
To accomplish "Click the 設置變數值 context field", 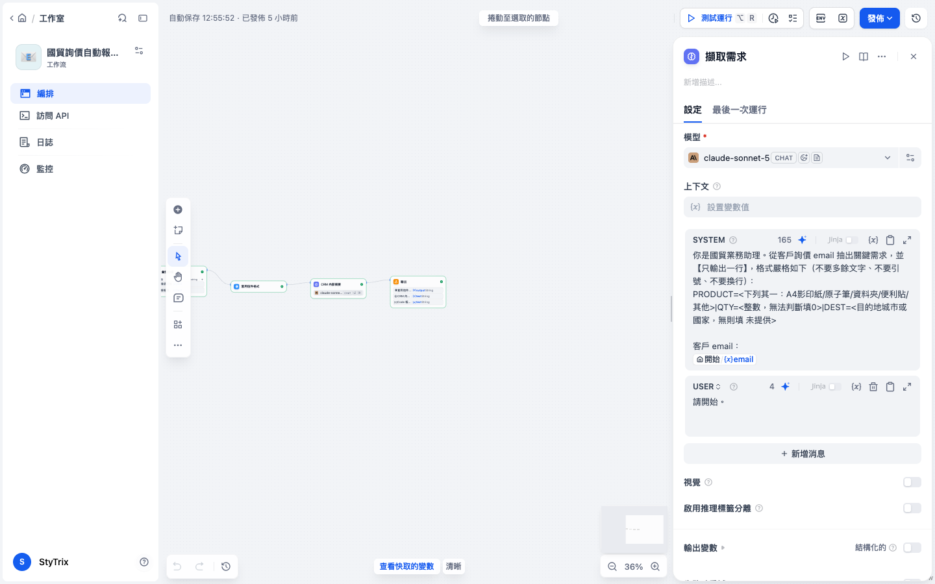I will [x=803, y=207].
